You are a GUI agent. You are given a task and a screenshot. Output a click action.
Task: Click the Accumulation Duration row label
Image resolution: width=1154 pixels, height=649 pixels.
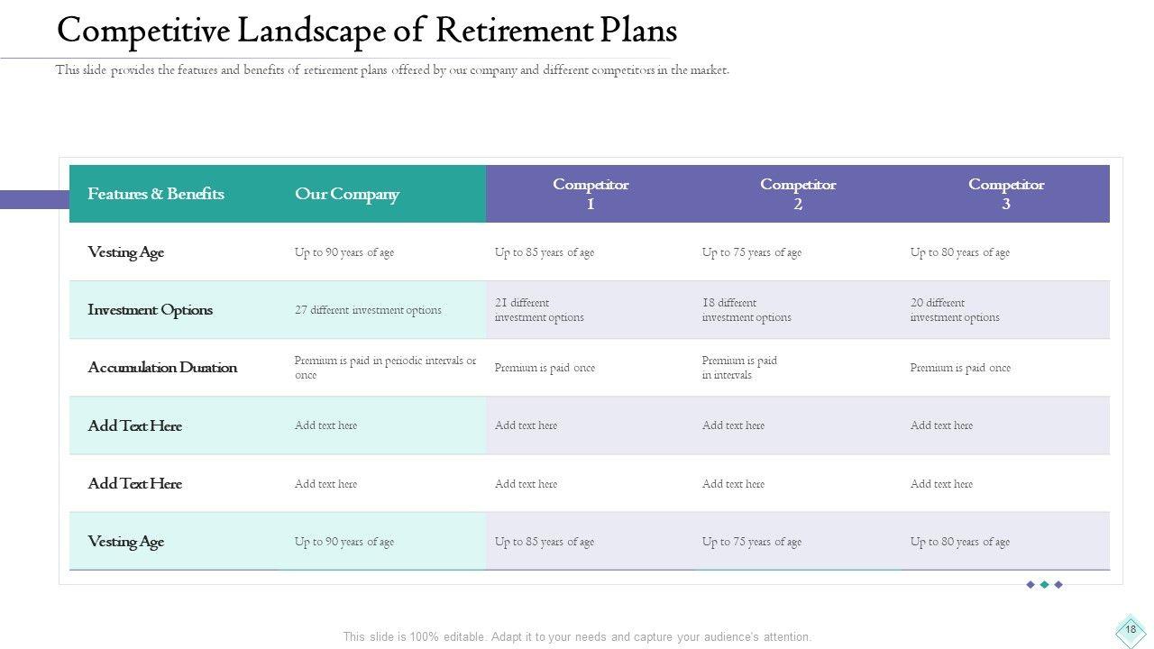coord(162,368)
